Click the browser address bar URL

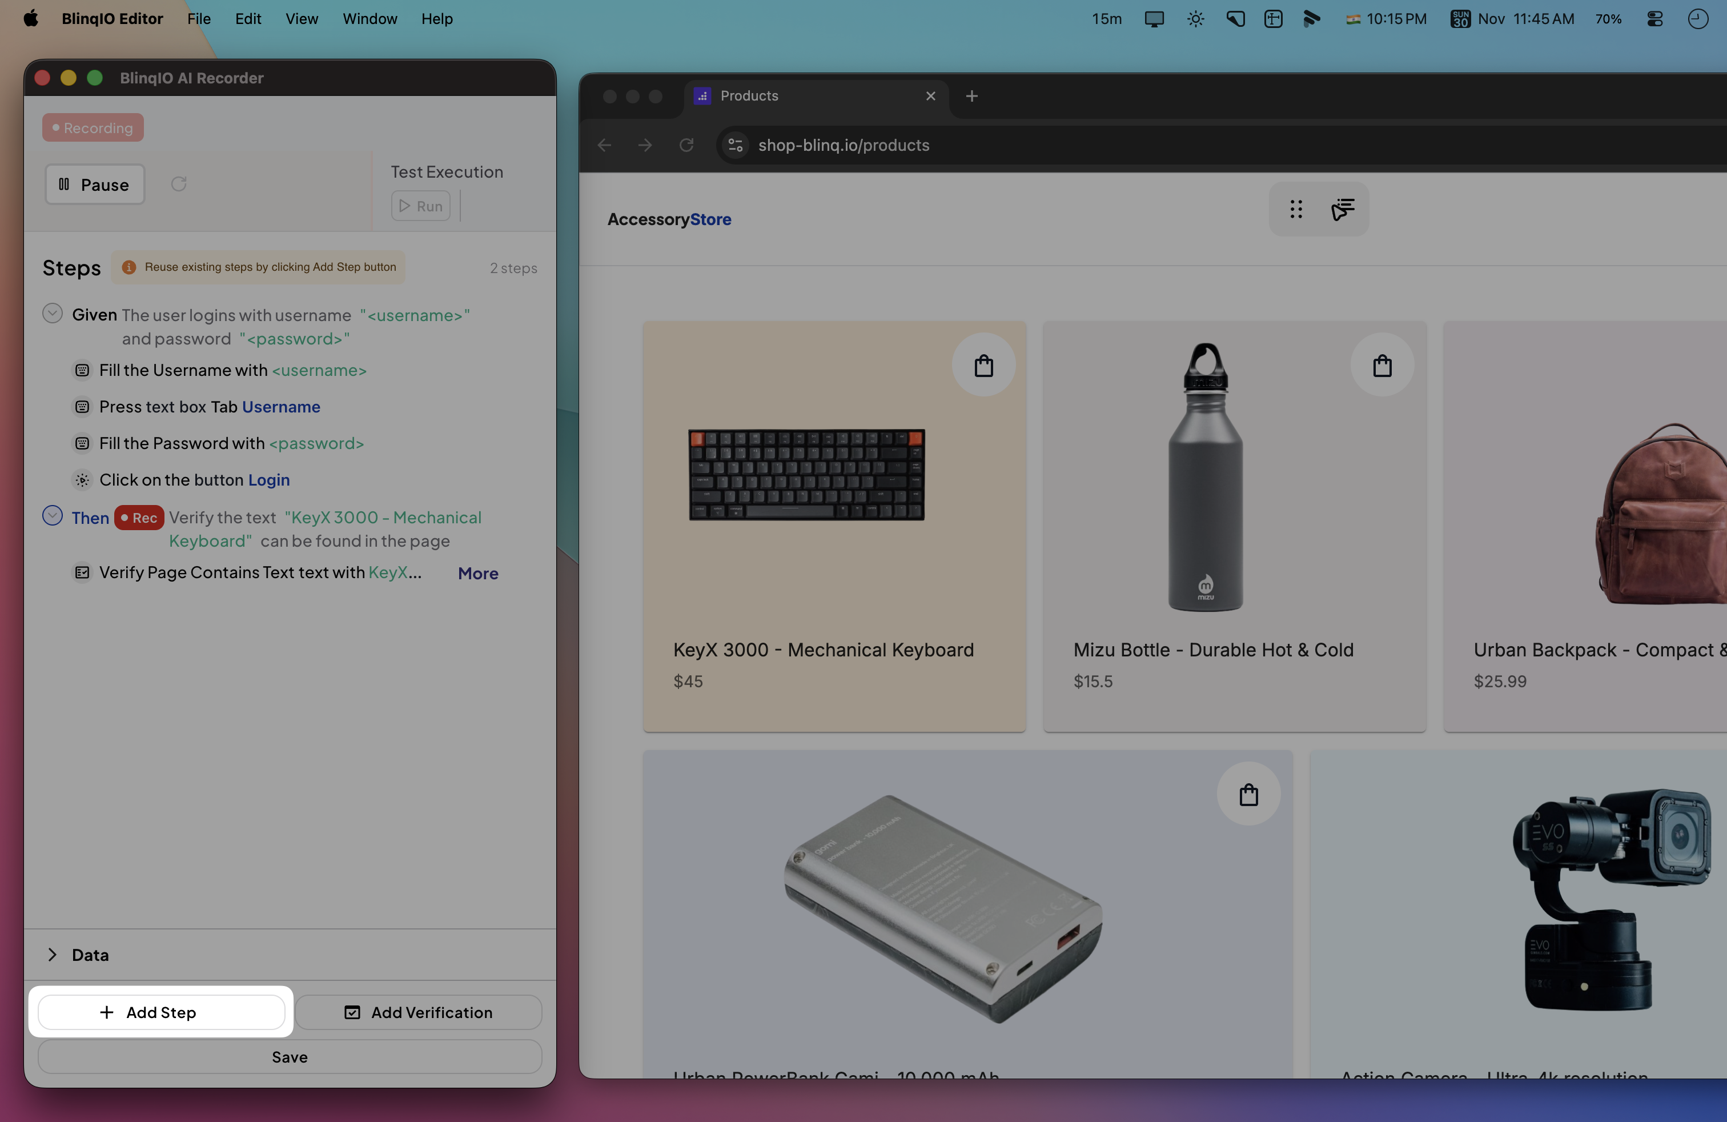coord(843,145)
